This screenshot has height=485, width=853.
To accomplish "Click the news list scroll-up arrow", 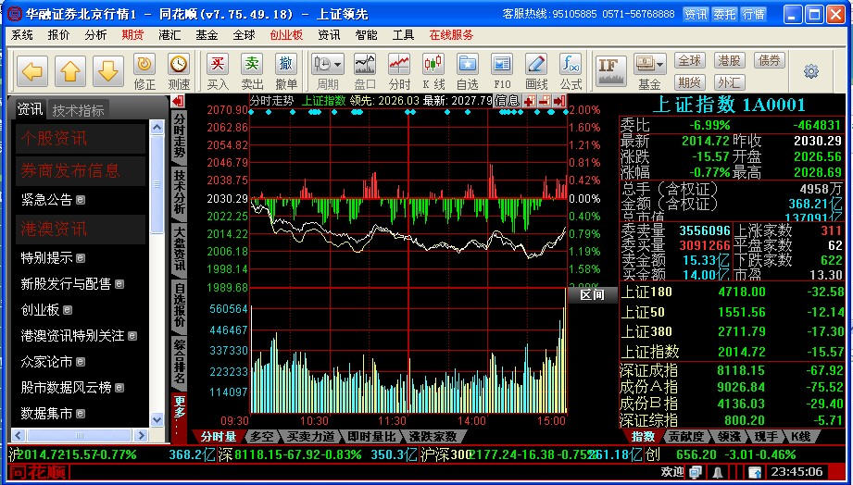I will click(x=157, y=128).
